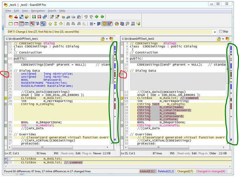Image resolution: width=239 pixels, height=177 pixels.
Task: Click the open folder icon in toolbar
Action: [27, 17]
